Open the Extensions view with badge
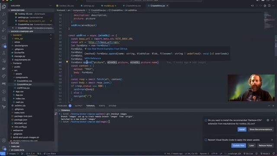 [4, 45]
